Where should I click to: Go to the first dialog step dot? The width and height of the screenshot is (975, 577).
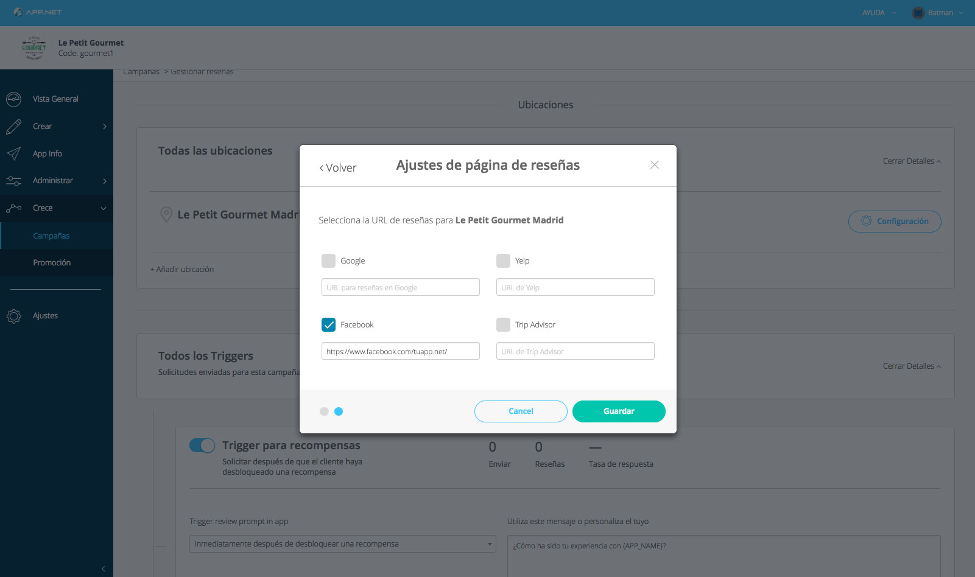324,411
